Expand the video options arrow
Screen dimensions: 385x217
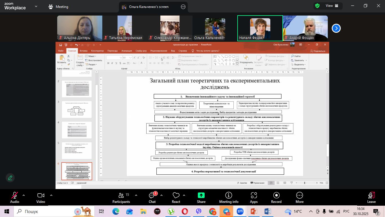point(51,195)
